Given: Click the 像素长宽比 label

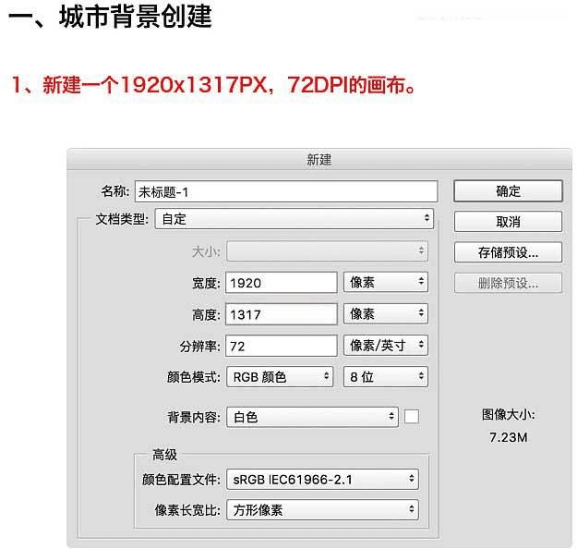Looking at the screenshot, I should click(x=187, y=510).
